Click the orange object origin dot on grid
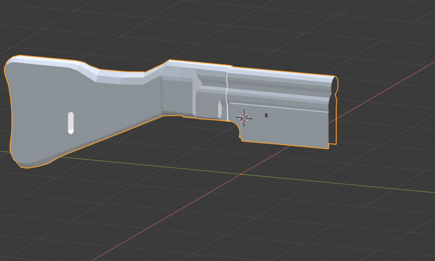435x261 pixels. [x=241, y=174]
